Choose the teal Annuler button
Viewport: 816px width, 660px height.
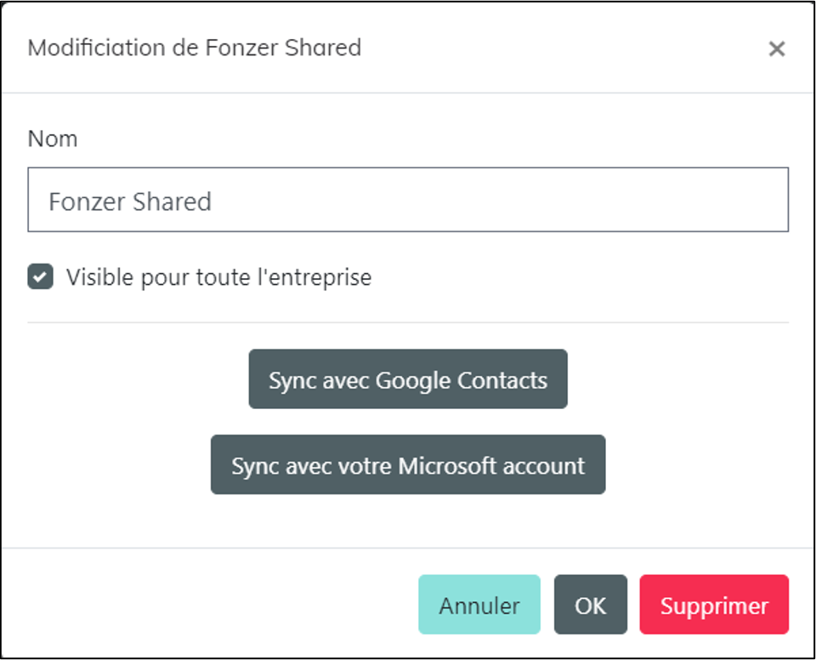point(479,605)
